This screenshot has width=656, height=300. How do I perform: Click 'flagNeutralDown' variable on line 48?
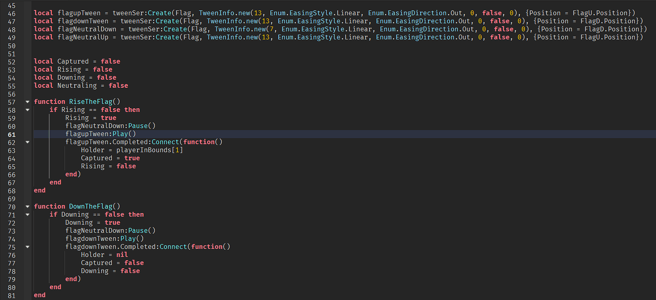point(87,29)
